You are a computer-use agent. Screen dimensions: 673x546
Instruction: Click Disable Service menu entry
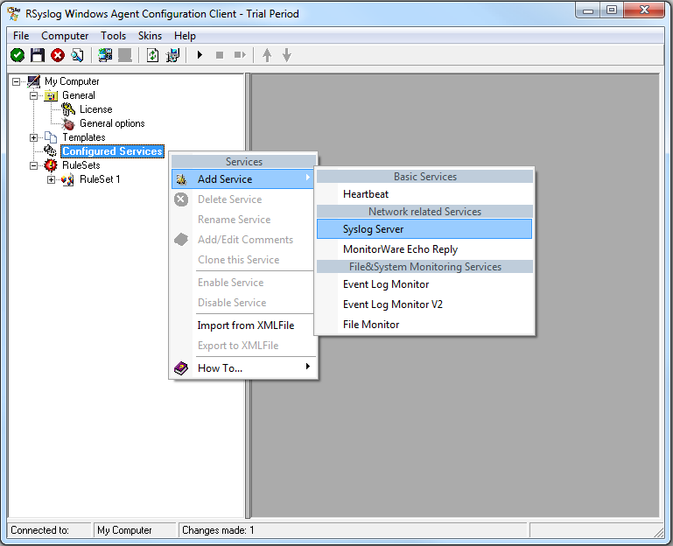point(243,303)
